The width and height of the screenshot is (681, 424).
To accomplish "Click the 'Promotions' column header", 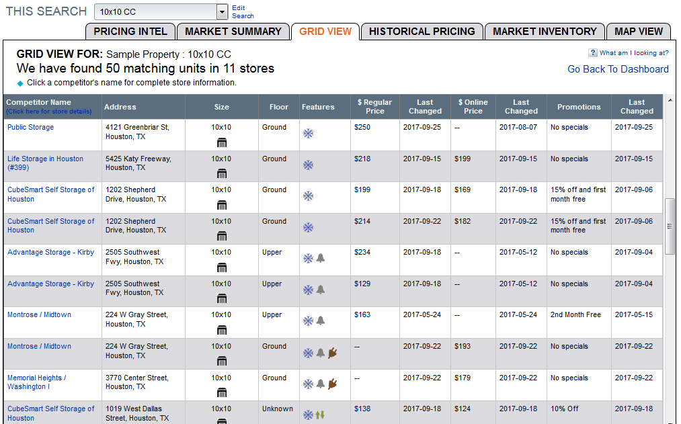I will tap(579, 107).
